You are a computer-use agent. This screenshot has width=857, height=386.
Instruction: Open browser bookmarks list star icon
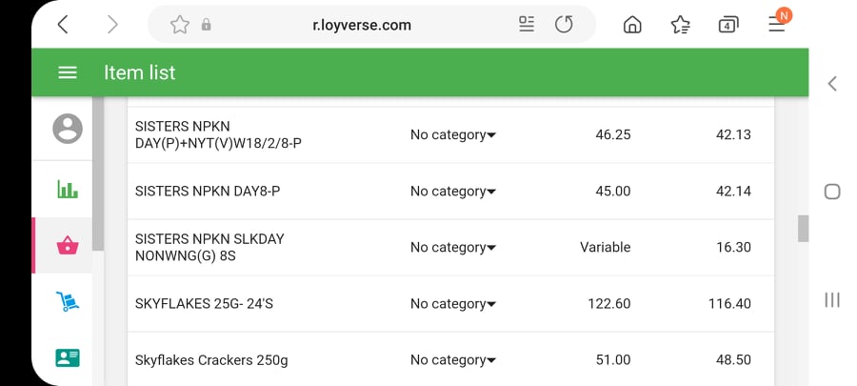[680, 25]
